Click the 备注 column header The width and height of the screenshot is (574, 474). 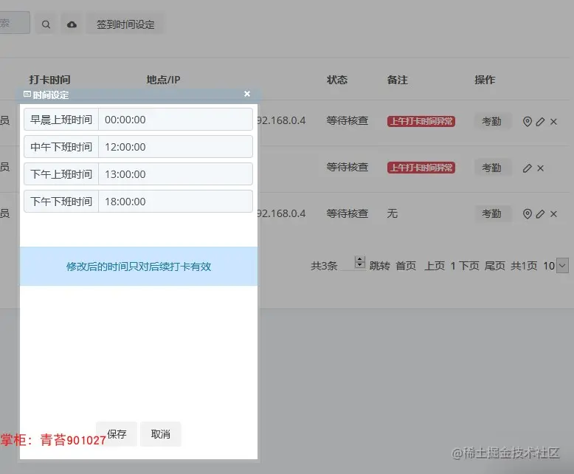(398, 80)
